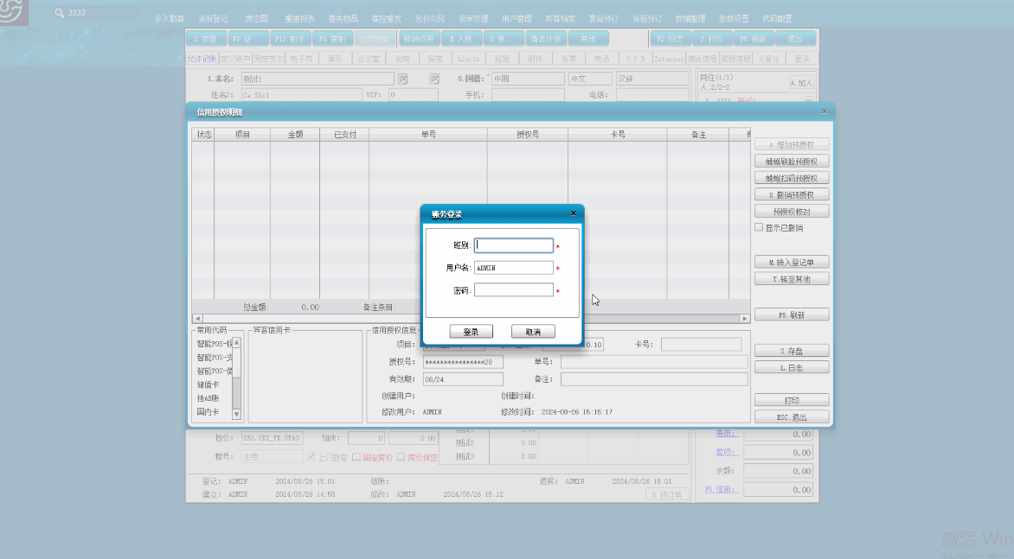
Task: Open the 当前登记 menu
Action: pyautogui.click(x=213, y=19)
